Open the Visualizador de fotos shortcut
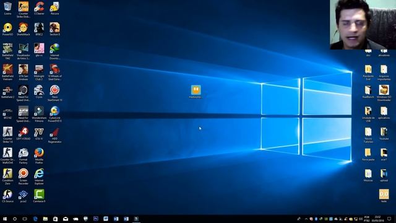This screenshot has height=223, width=396. click(24, 51)
